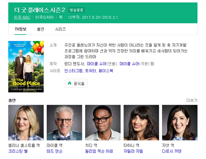Click the 윌리엄 잭슨 하퍼 cast photo
Image resolution: width=206 pixels, height=159 pixels.
pyautogui.click(x=103, y=123)
